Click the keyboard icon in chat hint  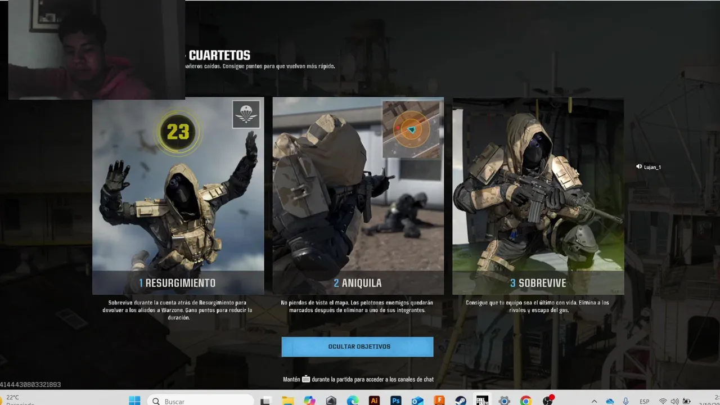click(306, 379)
